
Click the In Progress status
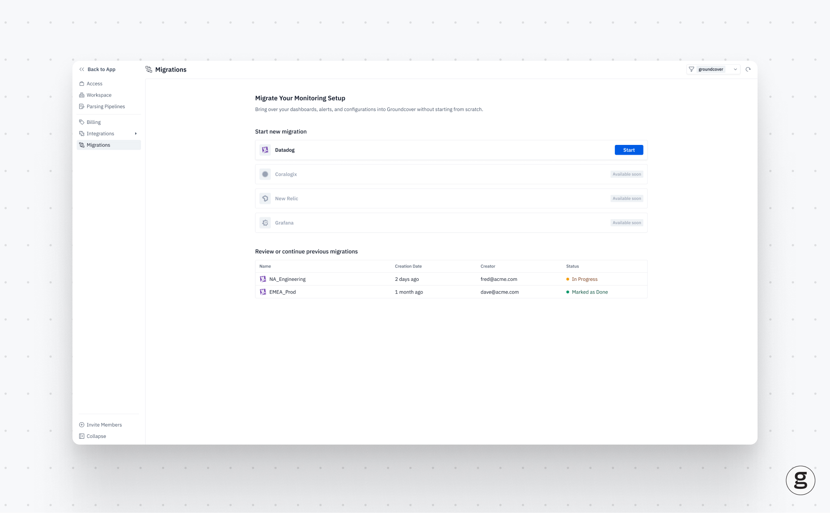point(582,279)
